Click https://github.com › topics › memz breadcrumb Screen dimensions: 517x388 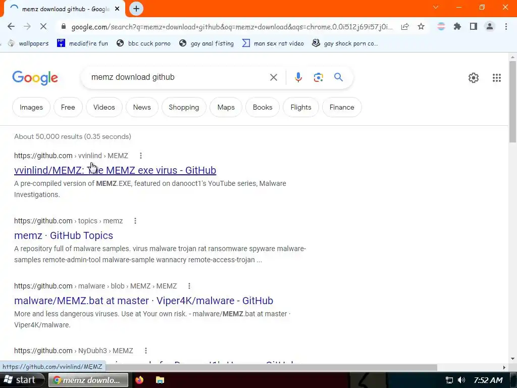click(x=68, y=221)
